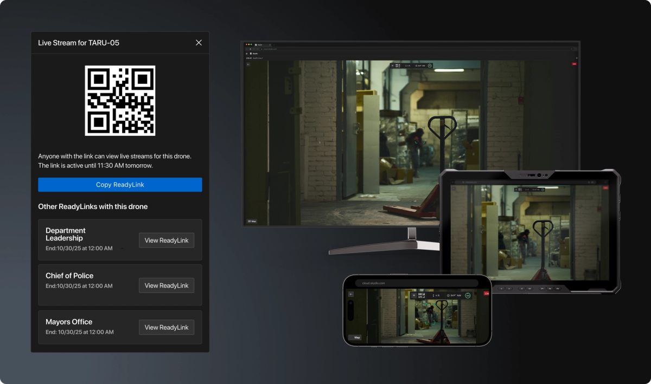This screenshot has height=384, width=651.
Task: View ReadyLink for Chief of Police
Action: click(x=166, y=285)
